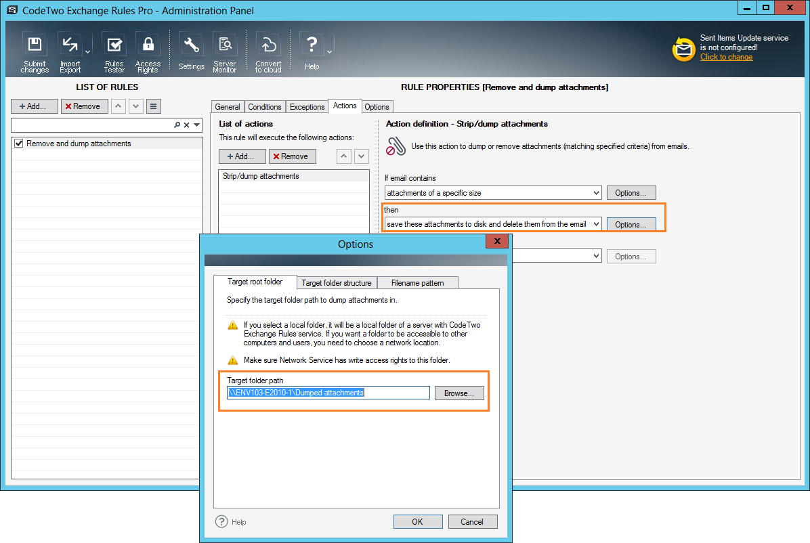Click the disabled Options button beside third dropdown

(631, 256)
